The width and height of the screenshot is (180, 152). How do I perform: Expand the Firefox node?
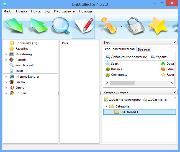(6, 82)
